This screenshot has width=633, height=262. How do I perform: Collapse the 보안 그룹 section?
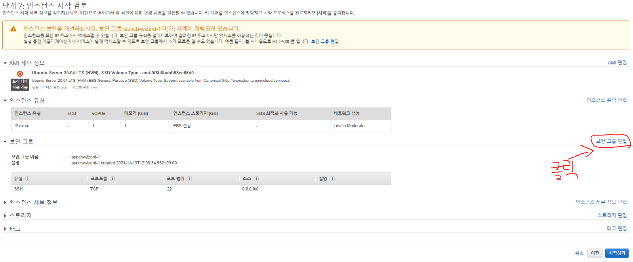point(5,141)
